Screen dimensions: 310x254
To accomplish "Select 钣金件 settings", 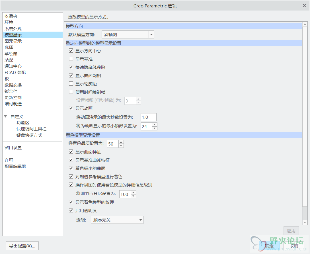I will (11, 91).
